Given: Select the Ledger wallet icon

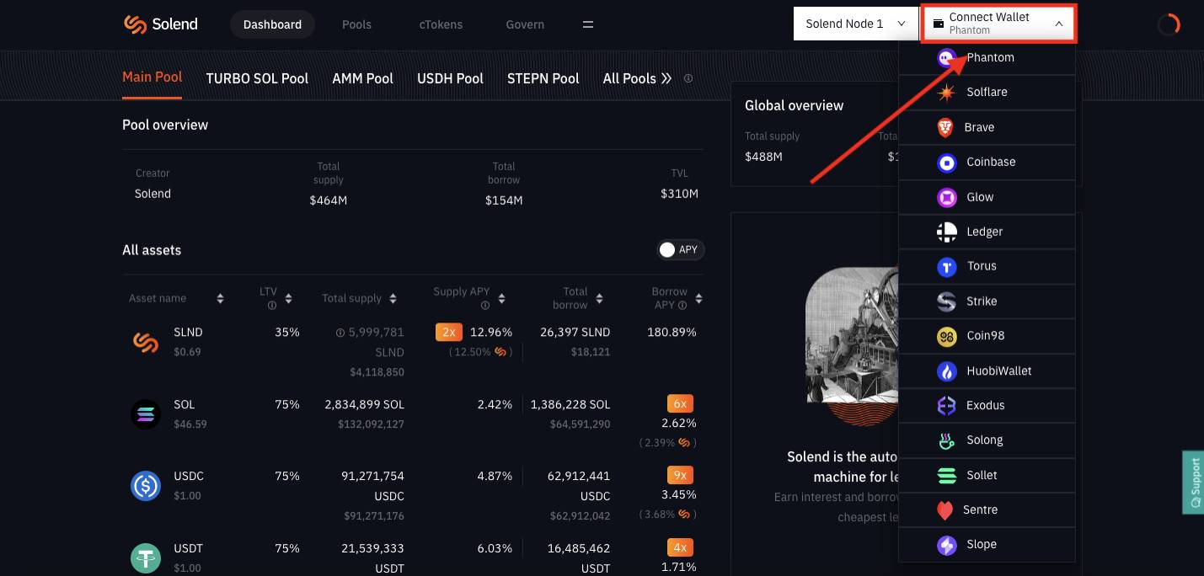Looking at the screenshot, I should point(947,232).
